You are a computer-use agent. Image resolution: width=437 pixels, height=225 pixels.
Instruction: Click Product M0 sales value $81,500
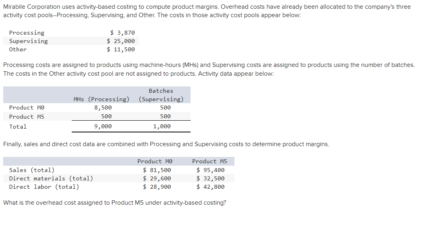pyautogui.click(x=157, y=170)
